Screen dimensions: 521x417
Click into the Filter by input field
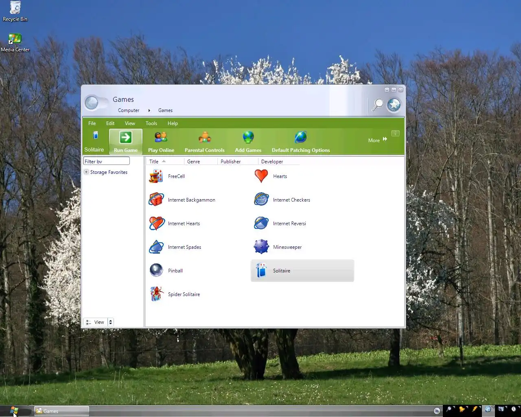106,161
